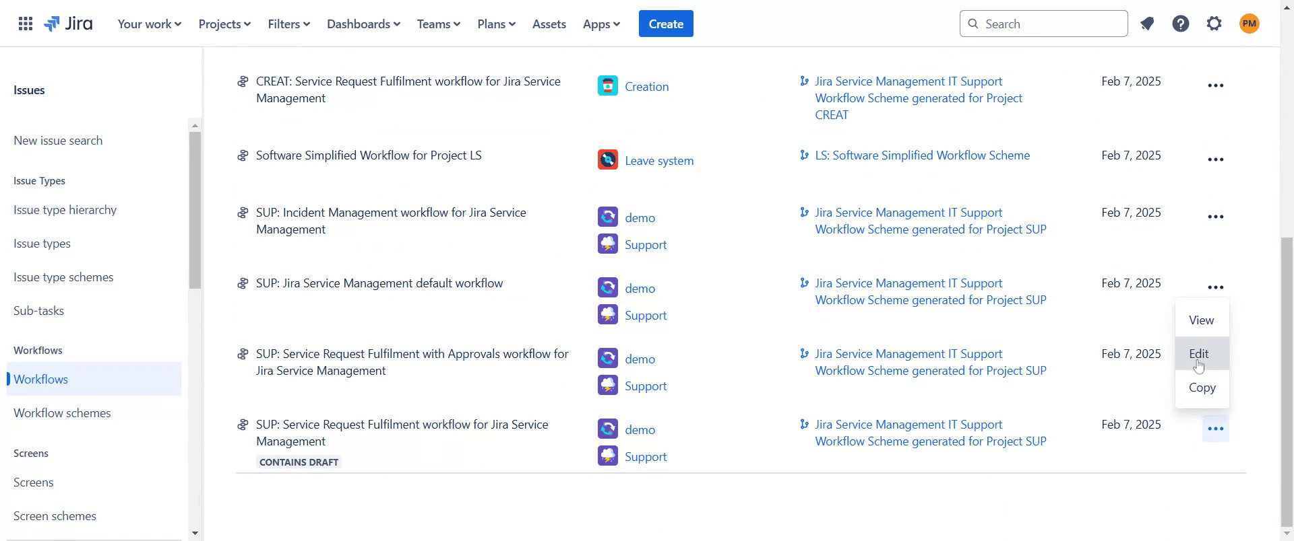Click demo project icon in Incident Management row
The height and width of the screenshot is (541, 1294).
pos(608,217)
